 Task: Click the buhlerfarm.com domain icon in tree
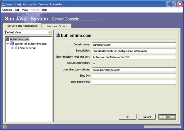click(x=8, y=39)
